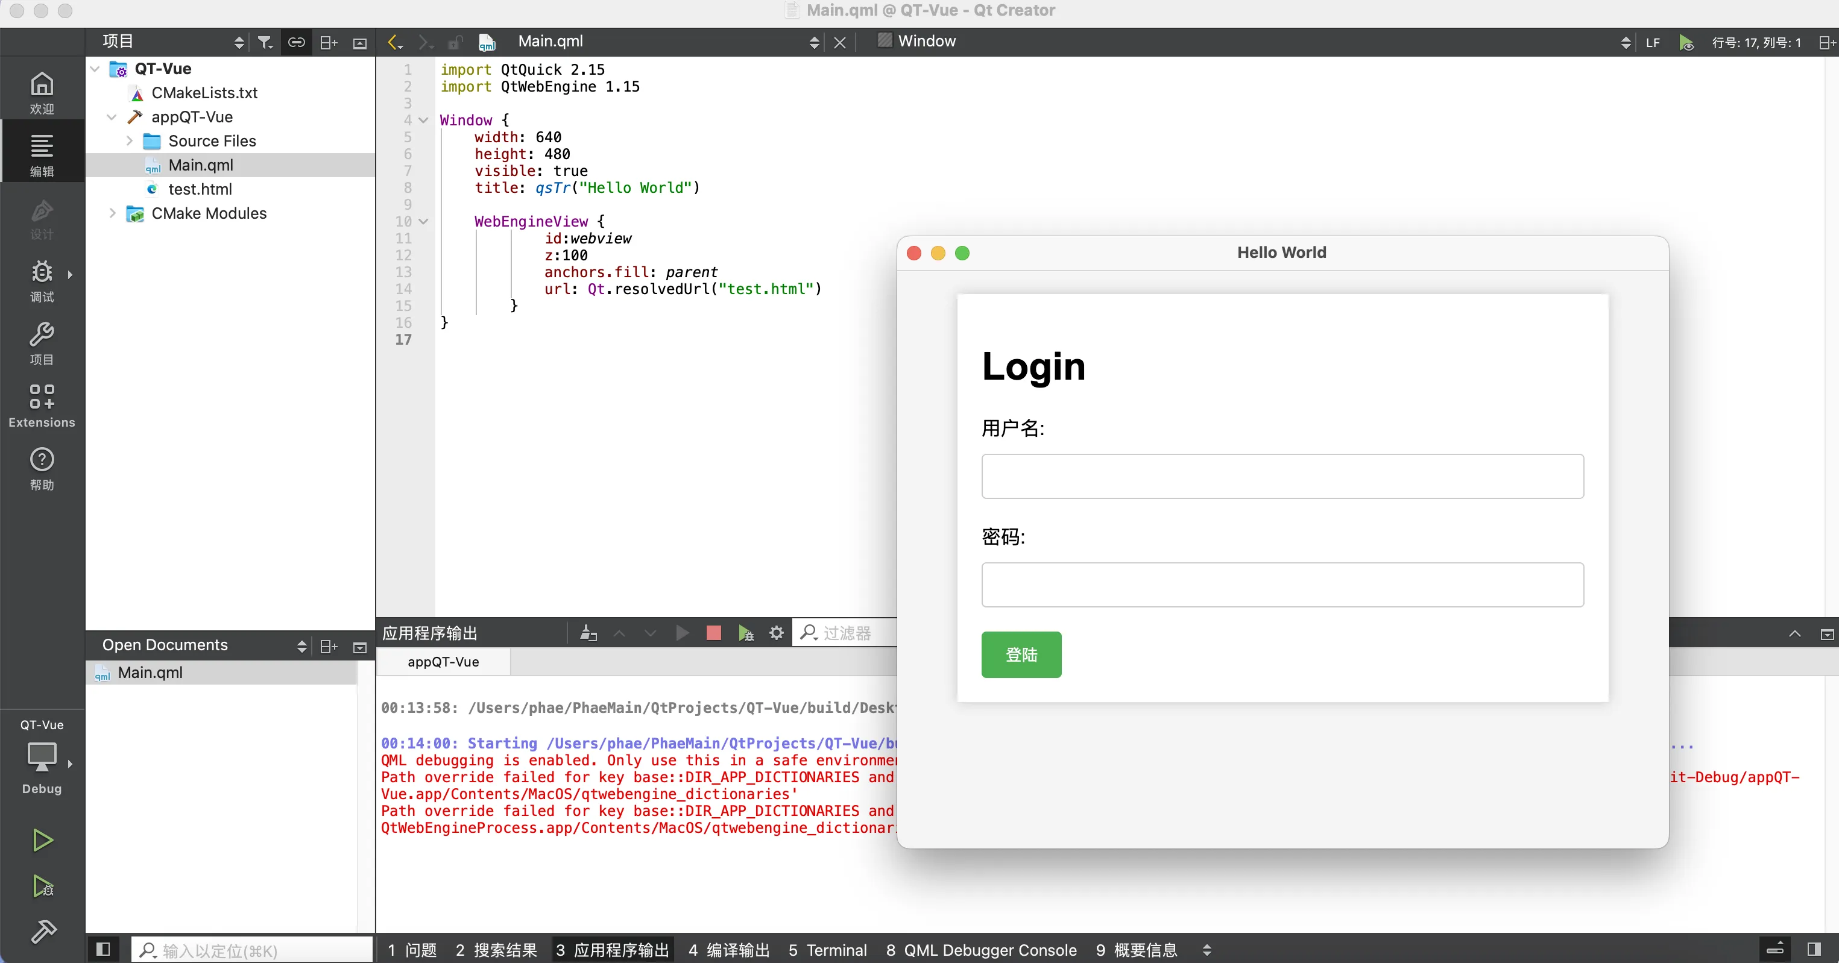Open the Compile Output (4 编译输出) pane

(729, 950)
